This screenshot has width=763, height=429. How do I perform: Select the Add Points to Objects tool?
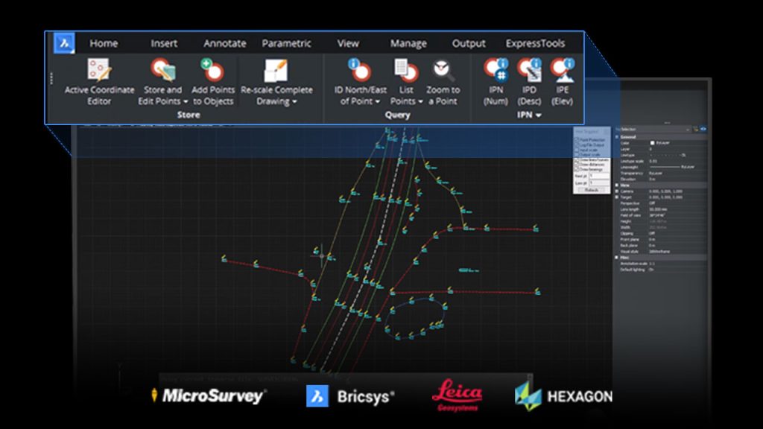213,71
